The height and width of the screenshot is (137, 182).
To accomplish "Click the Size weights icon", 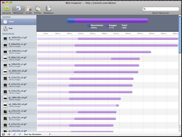I will 5,29.
